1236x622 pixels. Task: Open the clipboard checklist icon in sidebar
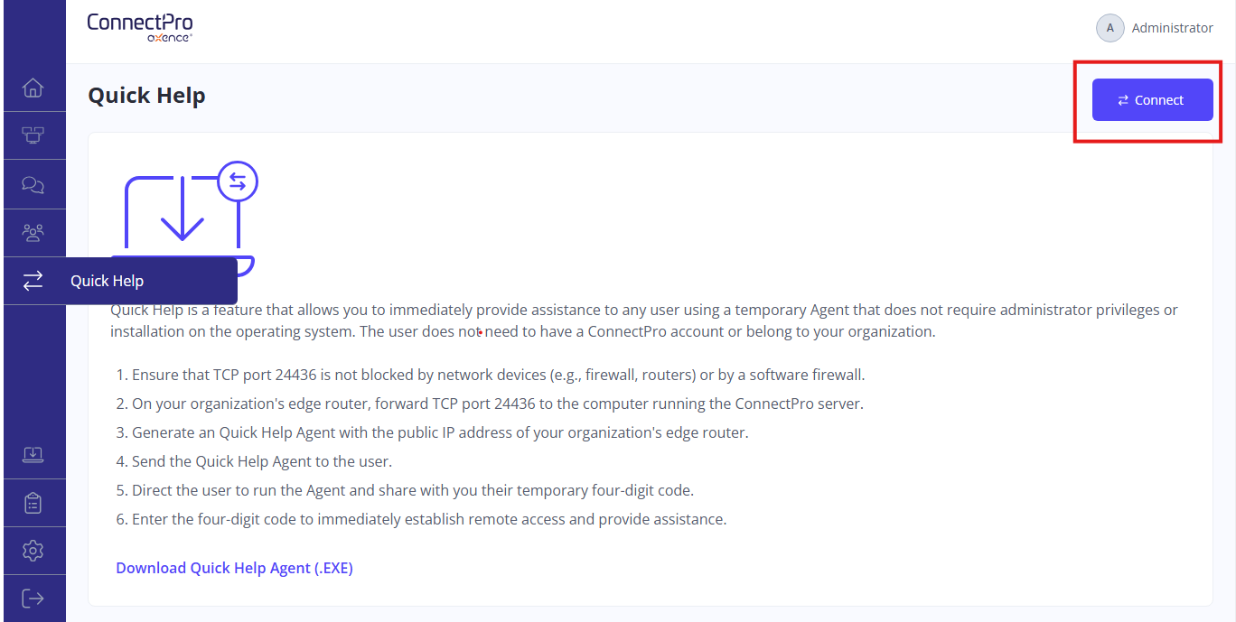(x=33, y=503)
